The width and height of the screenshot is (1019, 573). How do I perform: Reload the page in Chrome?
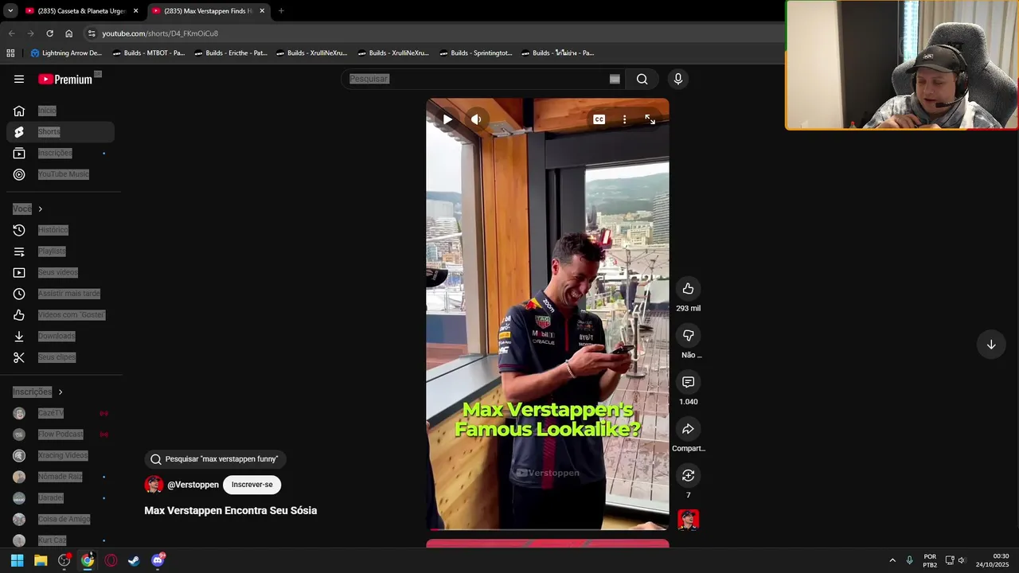pyautogui.click(x=49, y=33)
